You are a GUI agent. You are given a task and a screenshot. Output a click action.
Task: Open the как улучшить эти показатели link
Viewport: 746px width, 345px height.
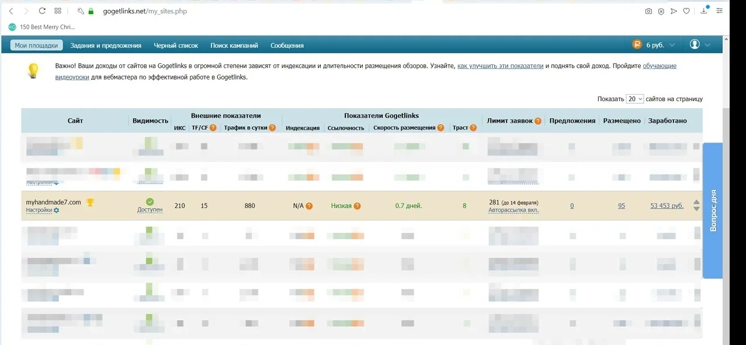click(x=500, y=66)
